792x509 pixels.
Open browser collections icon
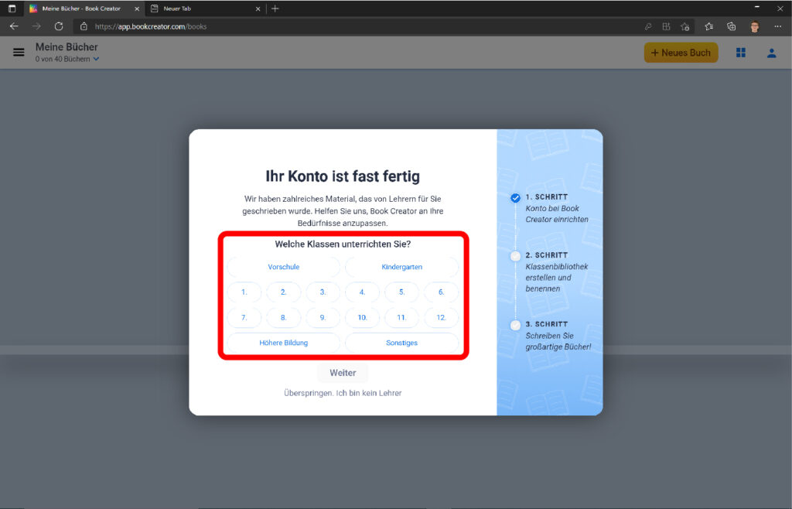coord(731,26)
